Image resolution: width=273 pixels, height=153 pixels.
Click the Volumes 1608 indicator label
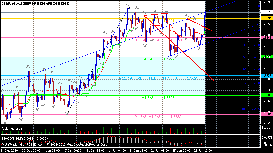[12, 129]
